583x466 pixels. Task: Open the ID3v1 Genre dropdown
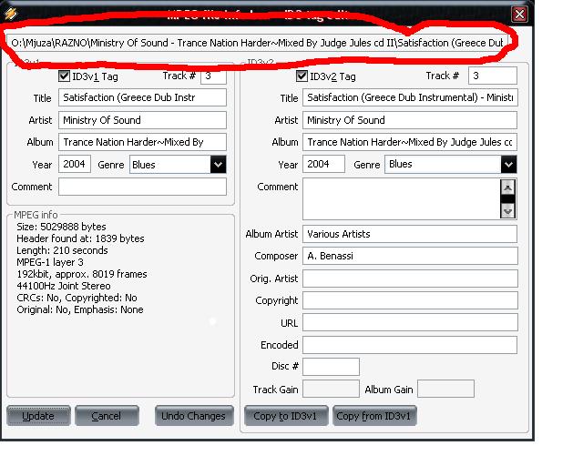218,165
